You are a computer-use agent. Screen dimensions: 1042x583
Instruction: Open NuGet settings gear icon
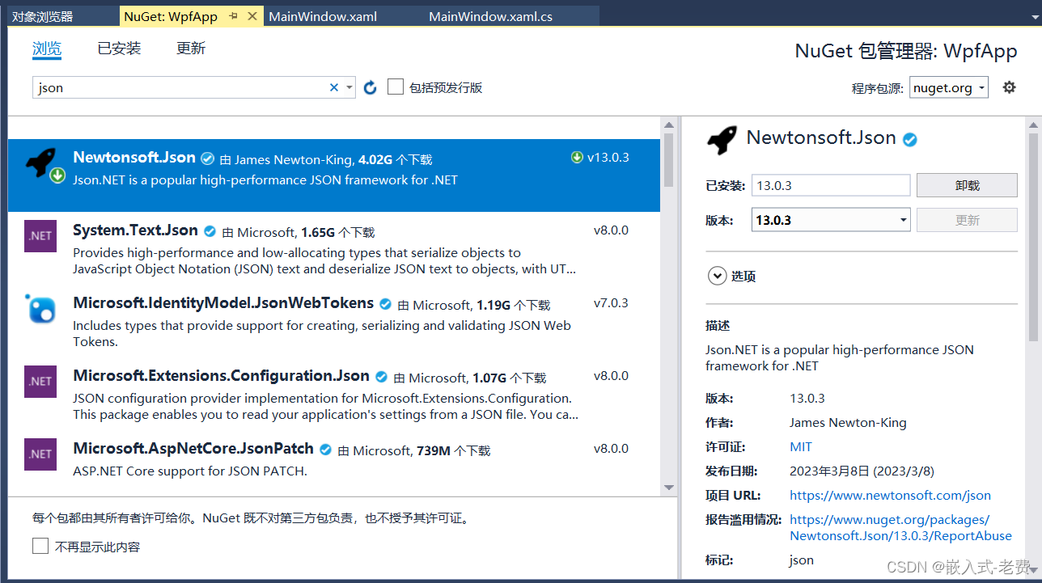click(x=1009, y=87)
